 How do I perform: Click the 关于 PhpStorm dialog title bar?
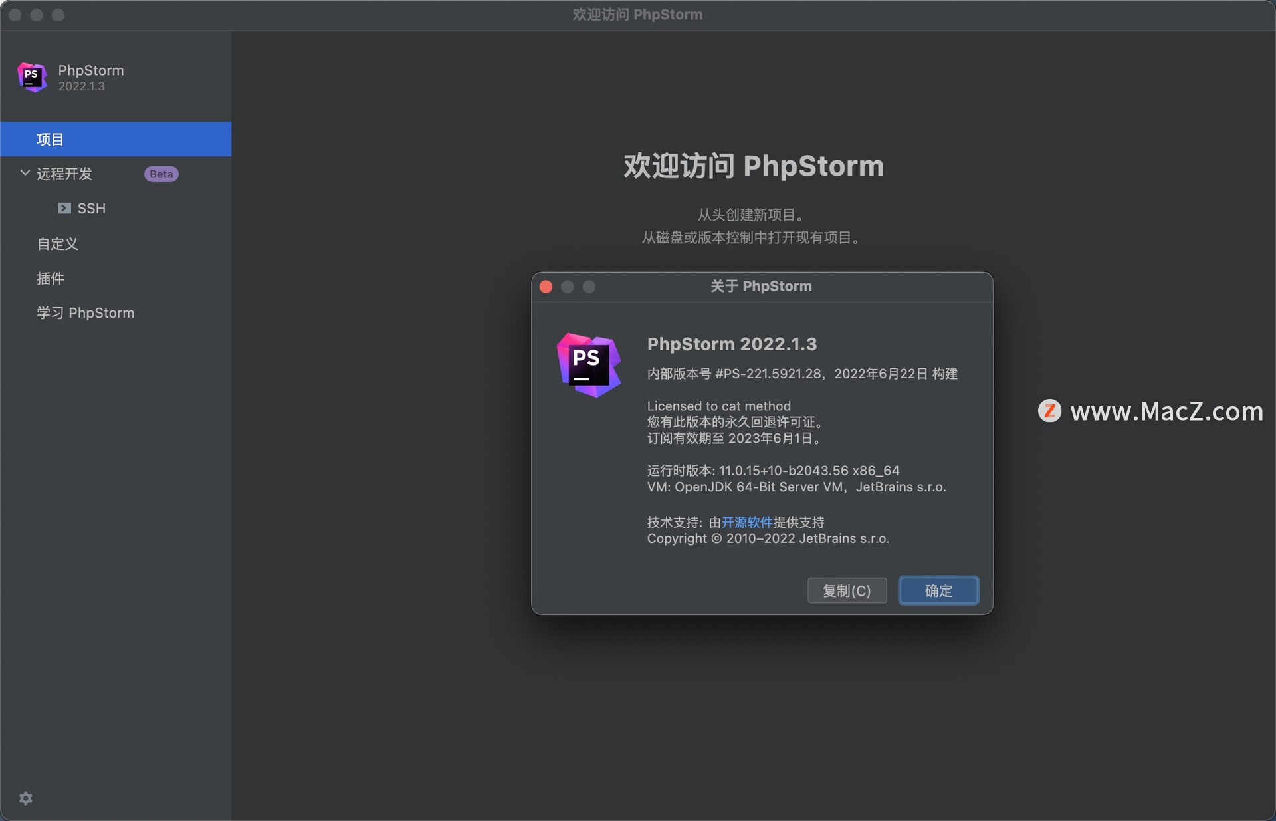(762, 287)
